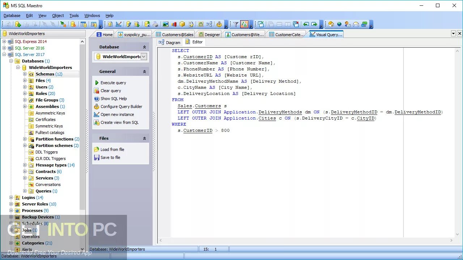Switch to the syspolicy_pu... tab
Screen dimensions: 463x260
(x=134, y=35)
